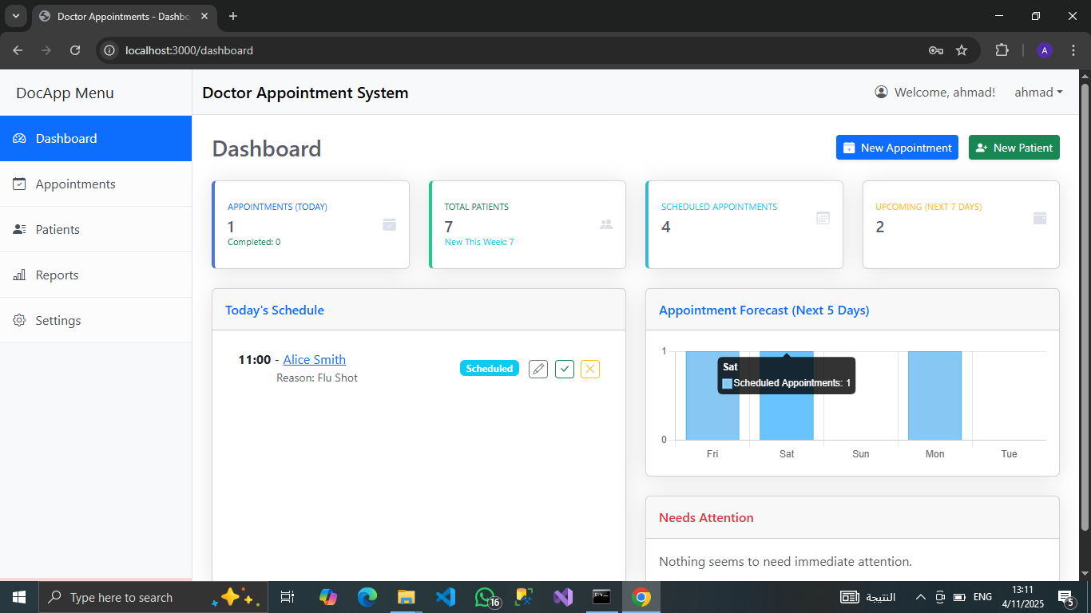Open Task View in the taskbar
The height and width of the screenshot is (613, 1091).
[288, 597]
